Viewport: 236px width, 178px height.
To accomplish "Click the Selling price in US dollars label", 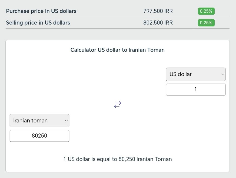I will 38,23.
